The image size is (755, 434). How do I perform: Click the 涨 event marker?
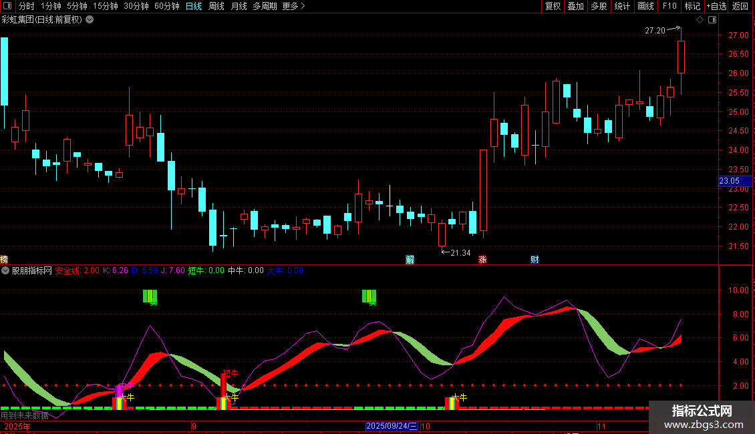tap(482, 260)
